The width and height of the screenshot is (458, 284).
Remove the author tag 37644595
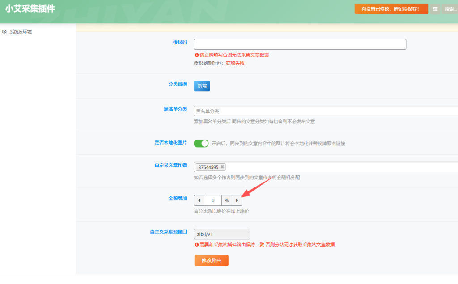222,167
